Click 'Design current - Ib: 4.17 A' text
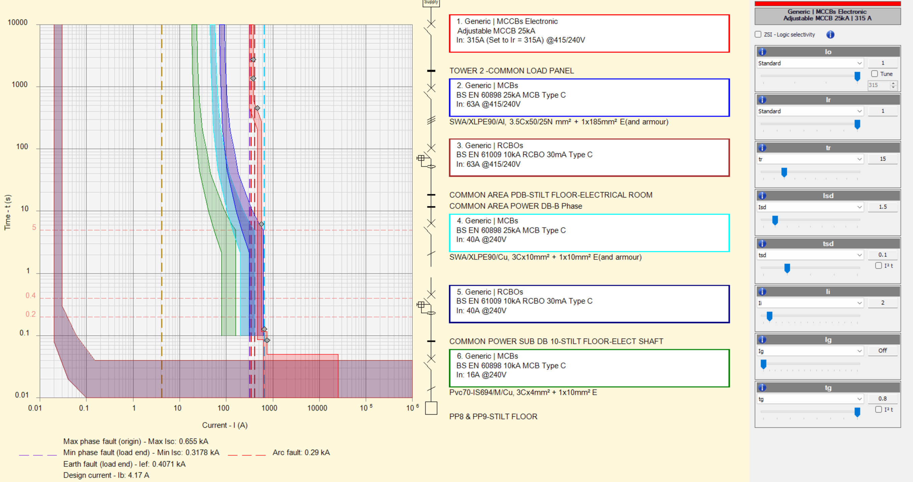The height and width of the screenshot is (482, 913). (106, 475)
